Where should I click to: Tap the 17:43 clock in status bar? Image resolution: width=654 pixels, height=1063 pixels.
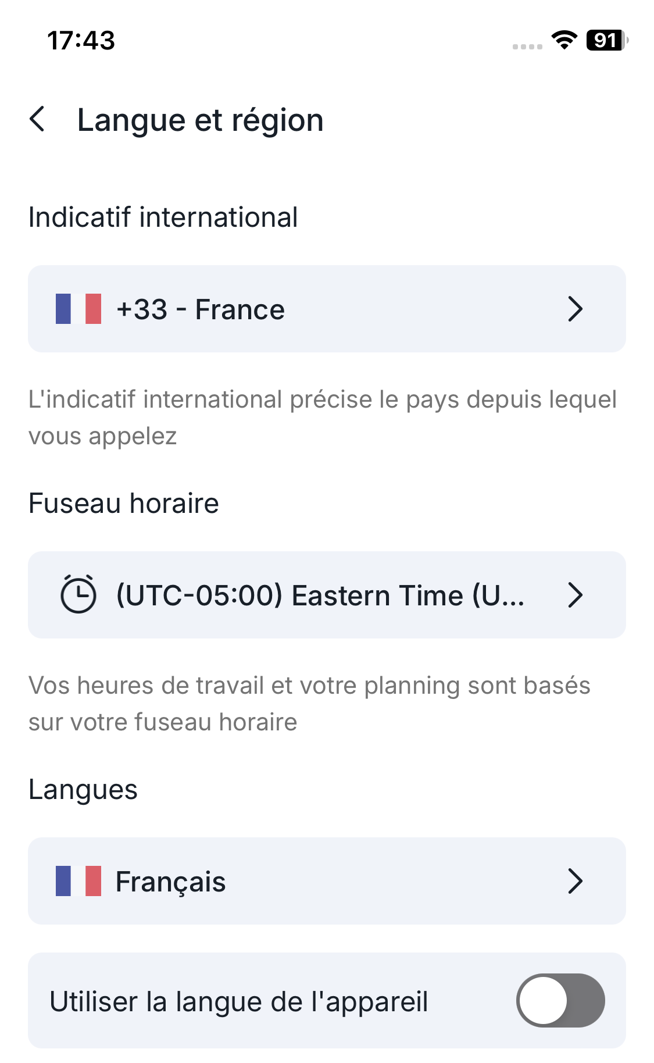point(81,41)
